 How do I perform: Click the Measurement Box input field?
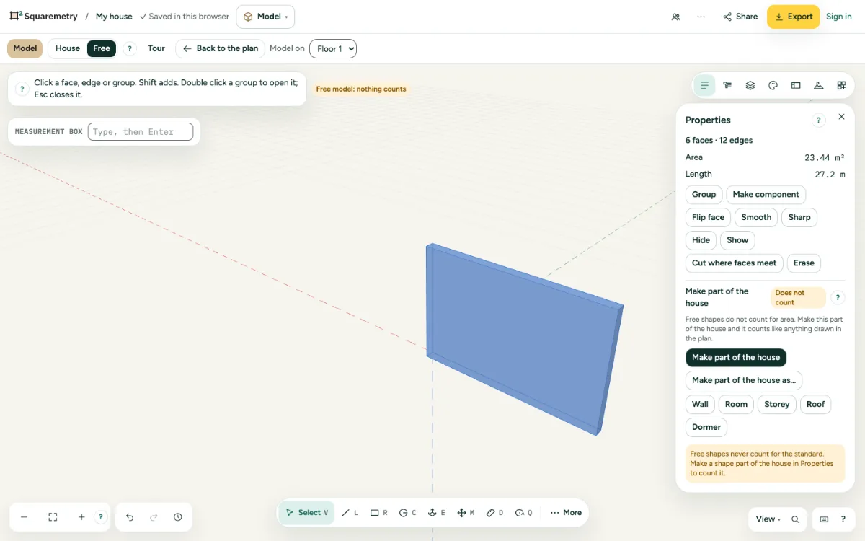tap(141, 132)
